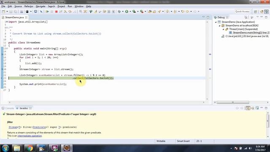Screen dimensions: 270x152
Task: Collapse the StreamDemo [Java Application] node
Action: pos(216,22)
